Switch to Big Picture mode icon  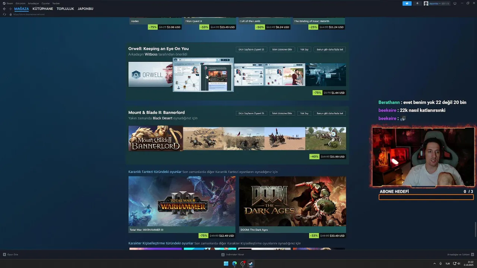click(455, 3)
